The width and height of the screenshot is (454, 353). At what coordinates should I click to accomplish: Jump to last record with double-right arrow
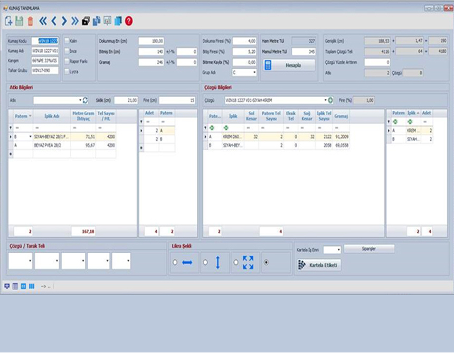point(74,21)
